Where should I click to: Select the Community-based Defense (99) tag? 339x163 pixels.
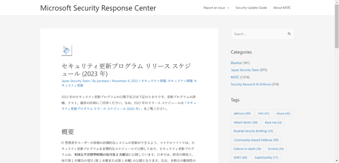pyautogui.click(x=256, y=140)
